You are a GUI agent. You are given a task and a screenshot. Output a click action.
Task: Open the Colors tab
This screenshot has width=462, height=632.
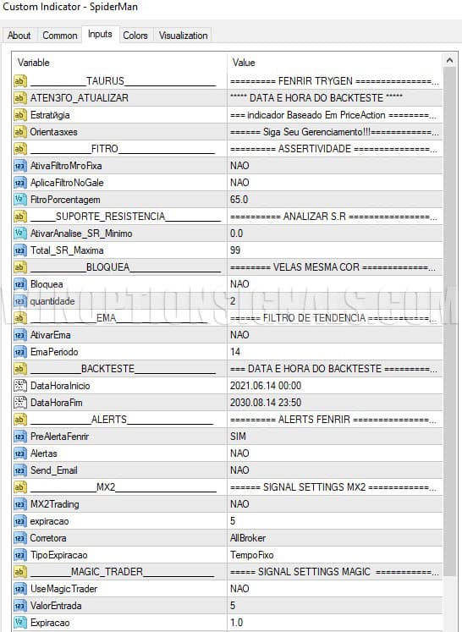tap(135, 36)
